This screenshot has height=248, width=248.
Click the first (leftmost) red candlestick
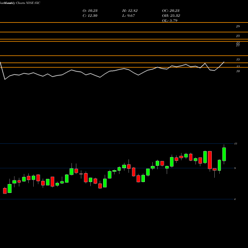click(5, 190)
